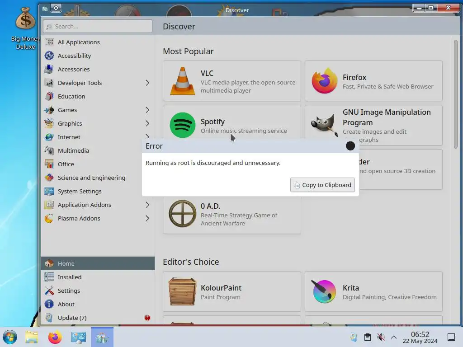This screenshot has height=347, width=463.
Task: Open the 0 A.D. application title
Action: point(211,206)
